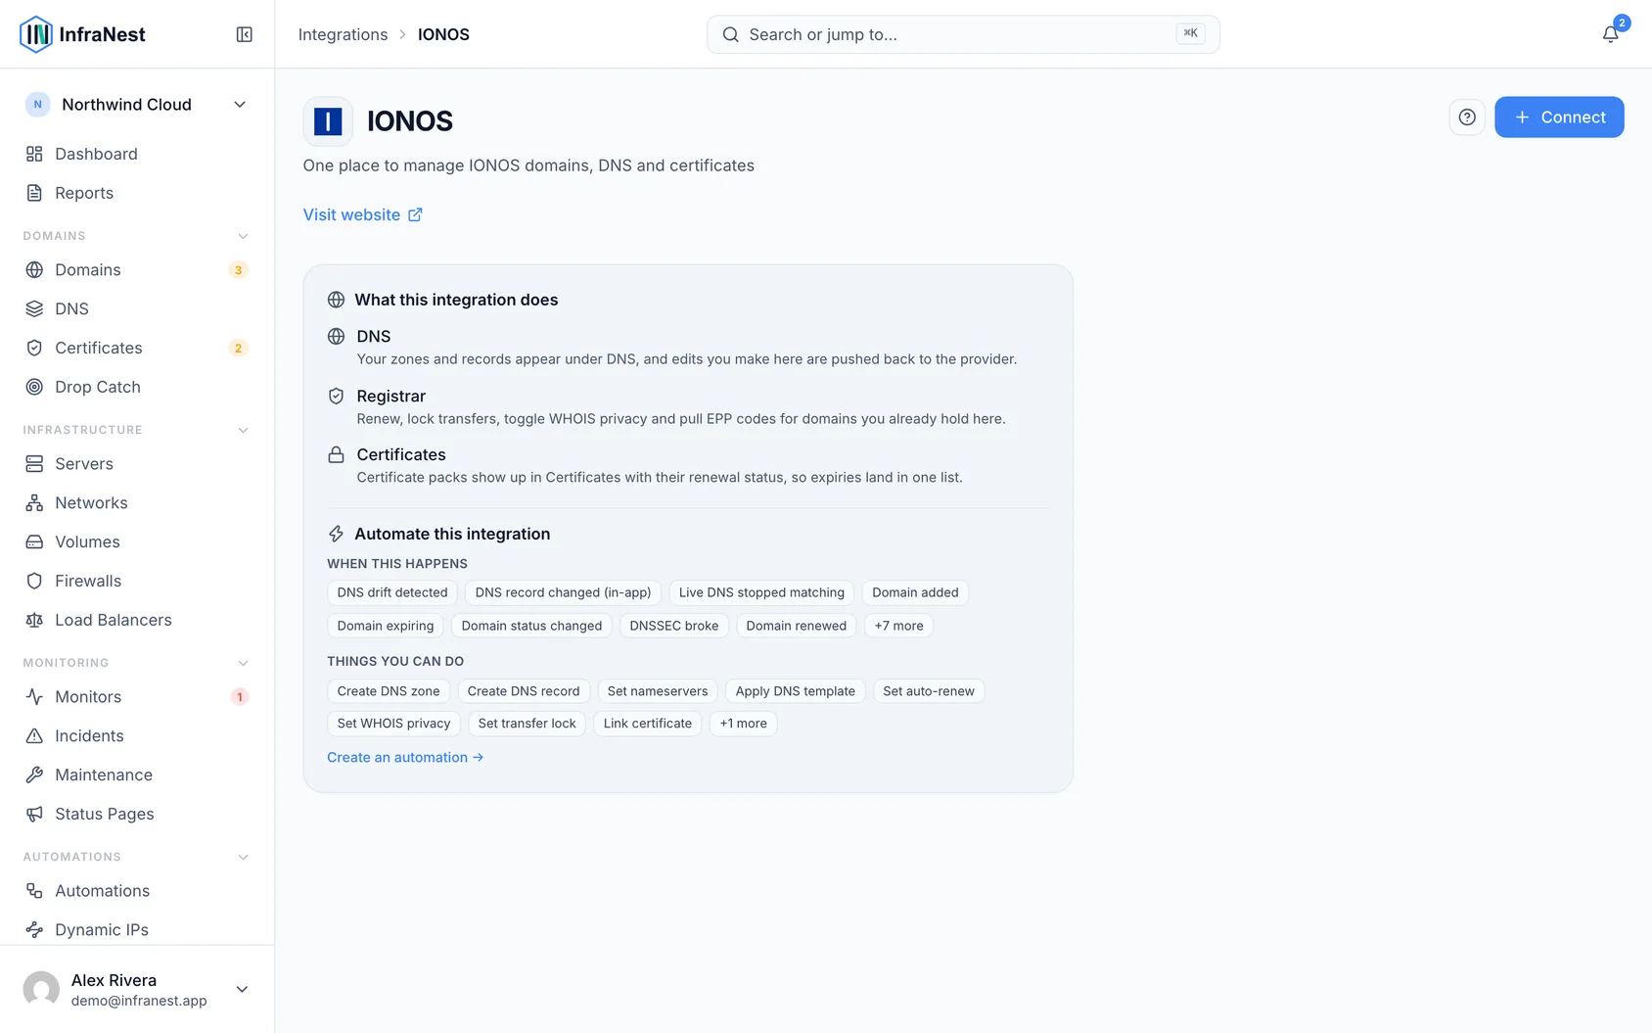Viewport: 1652px width, 1033px height.
Task: Open the Northwind Cloud workspace switcher
Action: [x=137, y=105]
